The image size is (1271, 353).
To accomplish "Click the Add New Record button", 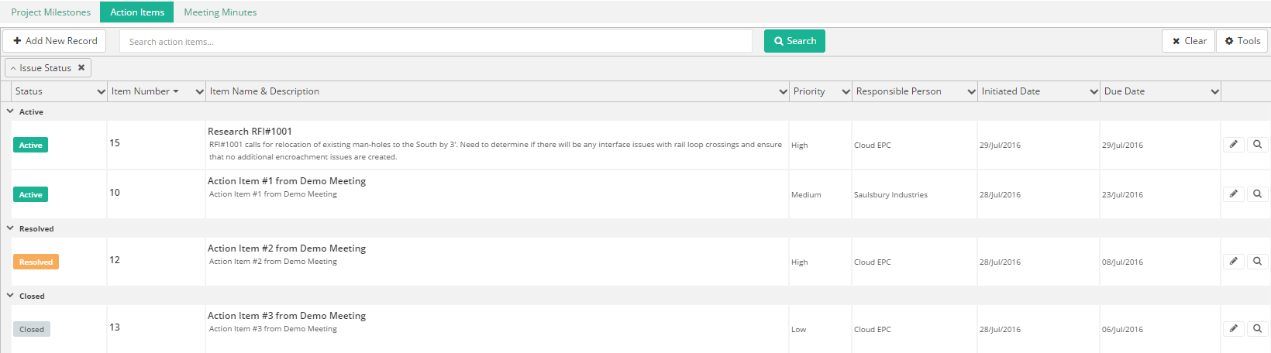I will pyautogui.click(x=55, y=41).
